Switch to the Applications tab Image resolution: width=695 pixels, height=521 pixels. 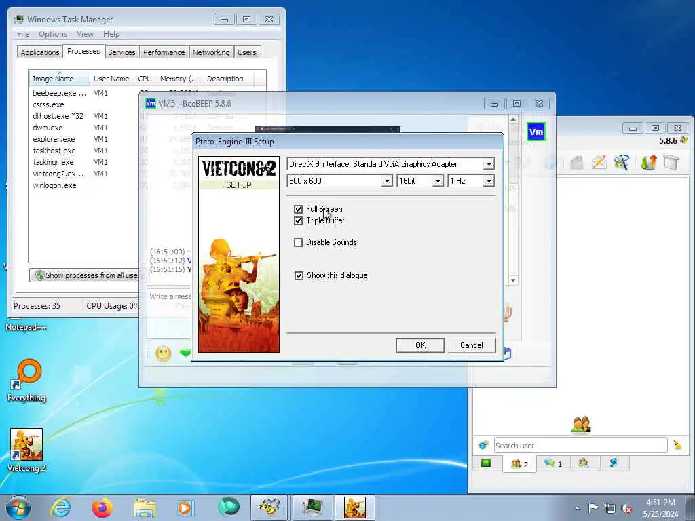pos(40,52)
